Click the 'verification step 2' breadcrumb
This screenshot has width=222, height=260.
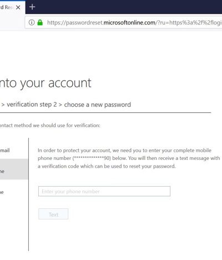(32, 104)
